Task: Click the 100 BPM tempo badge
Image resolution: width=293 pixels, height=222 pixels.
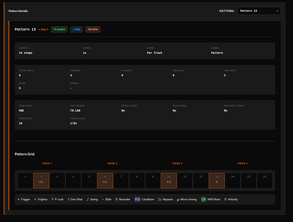Action: click(x=93, y=30)
